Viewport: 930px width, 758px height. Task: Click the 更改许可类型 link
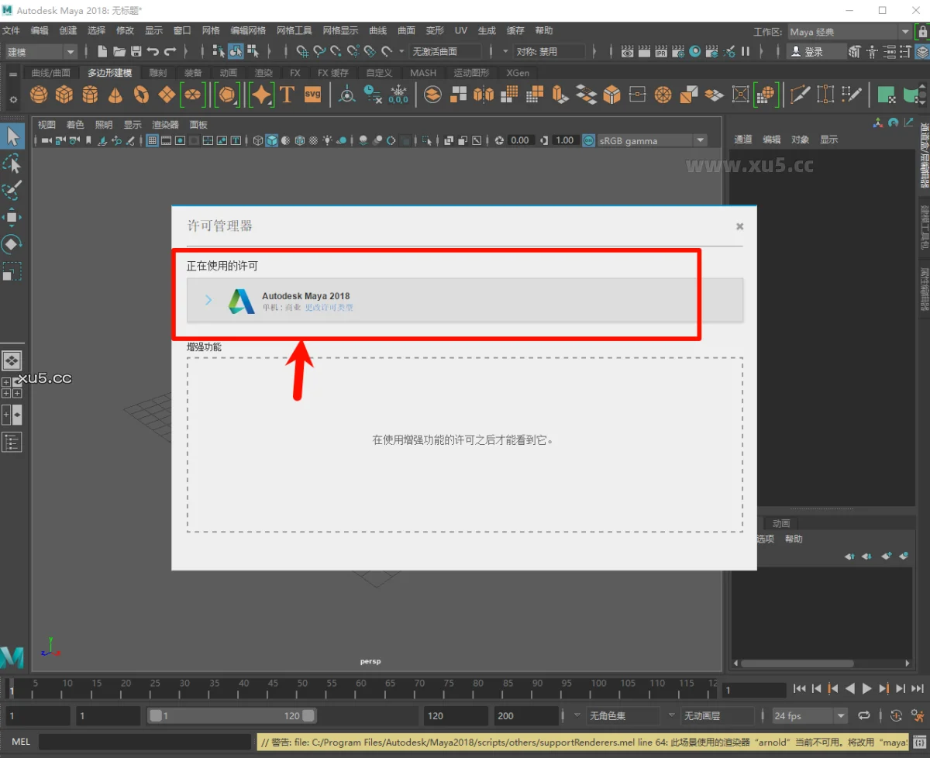(329, 308)
